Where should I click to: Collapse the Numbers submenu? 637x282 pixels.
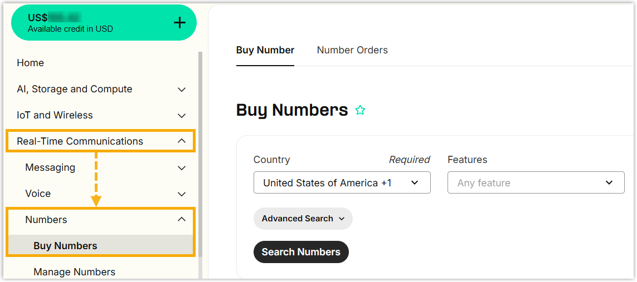point(182,220)
